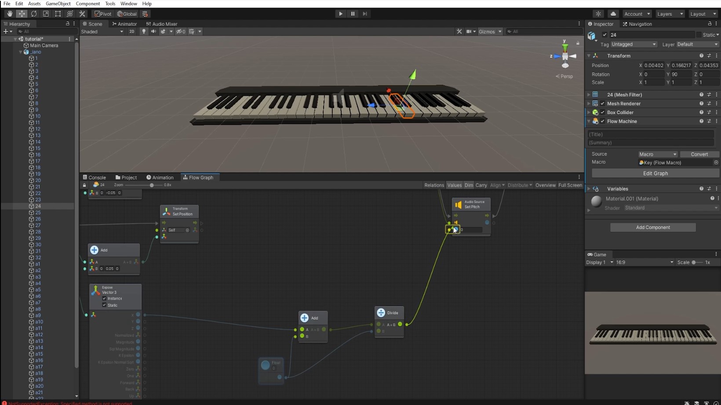This screenshot has height=405, width=721.
Task: Select the Hand tool in toolbar
Action: [10, 14]
